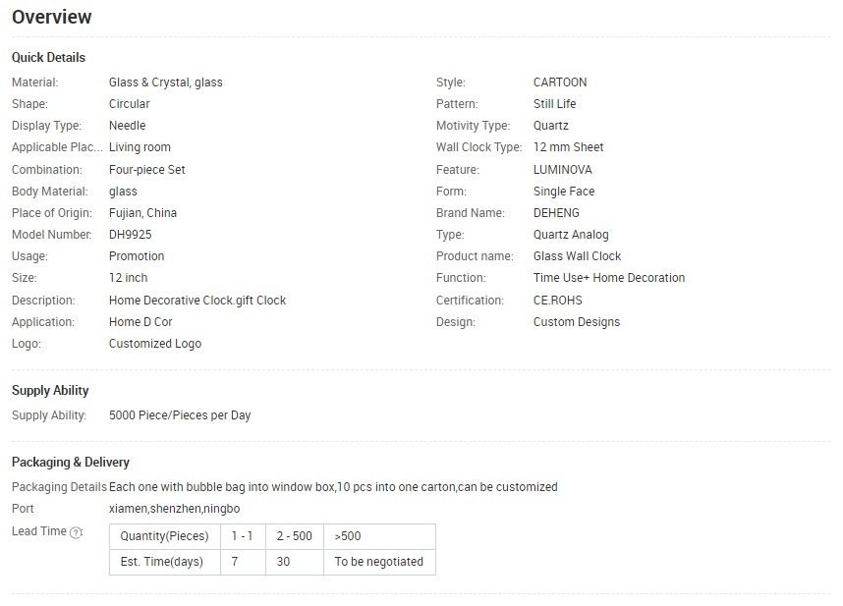Click the Lead Time help question-mark icon

77,532
